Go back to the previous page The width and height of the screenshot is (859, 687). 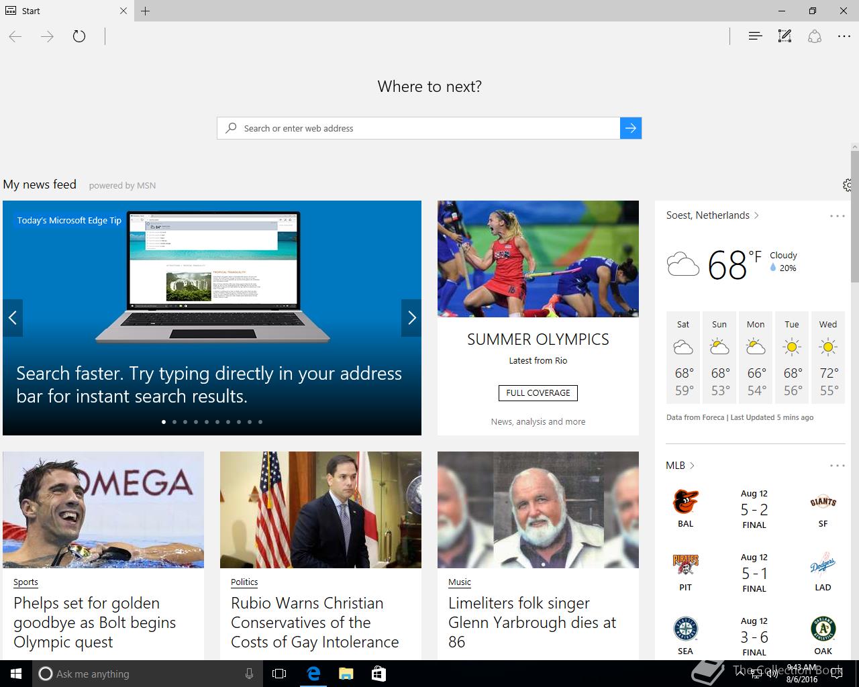coord(15,36)
